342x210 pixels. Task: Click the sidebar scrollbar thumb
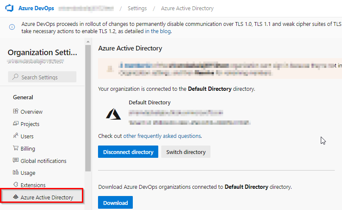tap(88, 108)
